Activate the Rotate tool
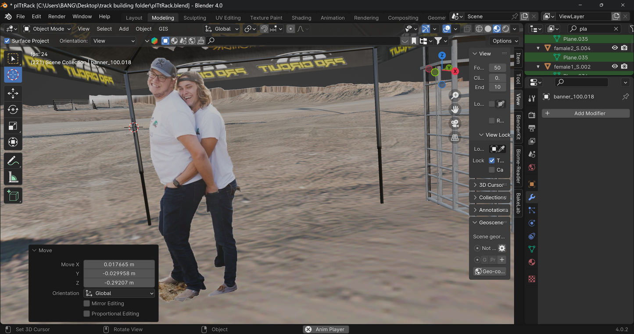The image size is (634, 334). [13, 110]
